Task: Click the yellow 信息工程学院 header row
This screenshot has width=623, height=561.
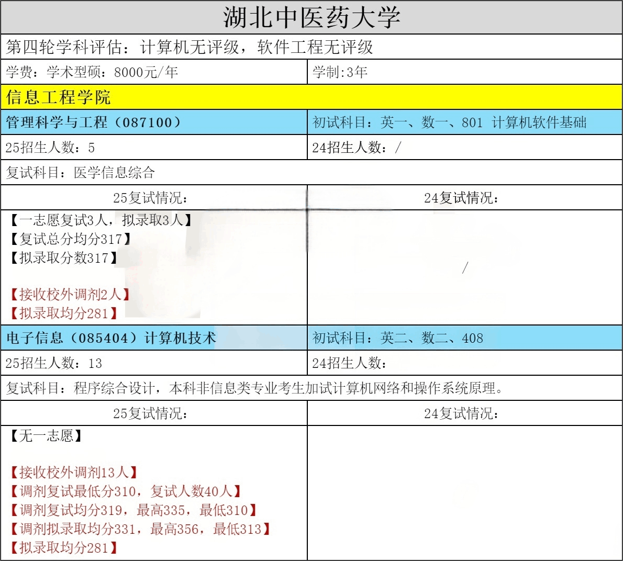Action: point(59,97)
